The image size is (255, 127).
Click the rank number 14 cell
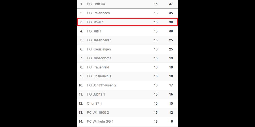pos(81,122)
